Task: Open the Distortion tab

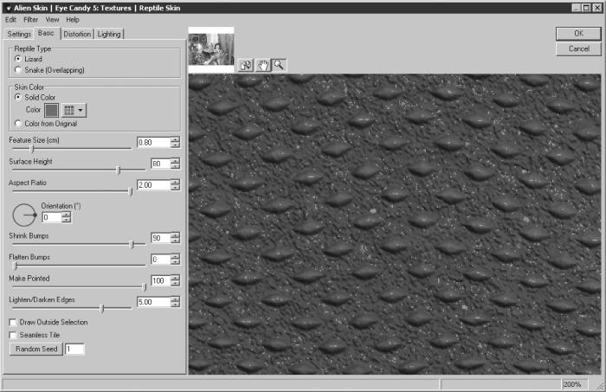Action: [77, 34]
